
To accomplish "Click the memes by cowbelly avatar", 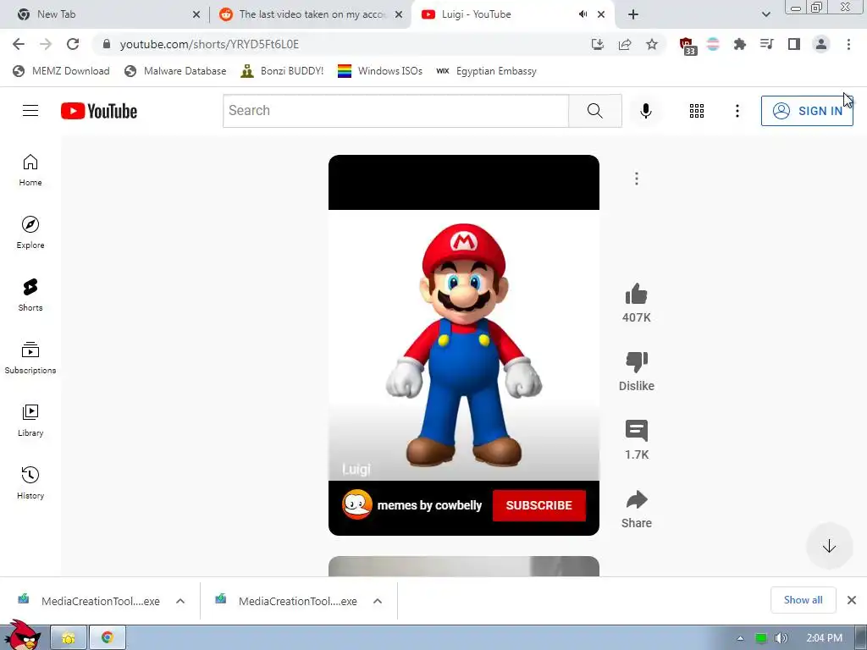I will (x=356, y=504).
